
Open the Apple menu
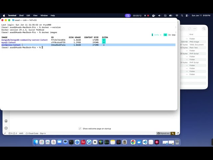(4, 16)
